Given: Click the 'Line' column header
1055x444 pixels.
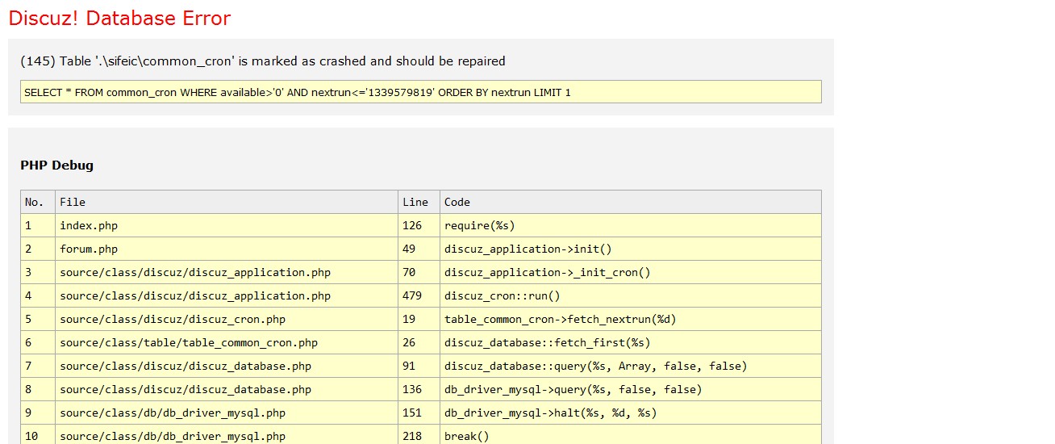Looking at the screenshot, I should point(419,202).
